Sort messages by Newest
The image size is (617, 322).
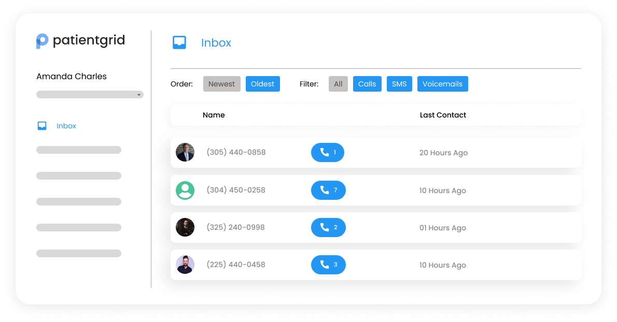tap(221, 84)
